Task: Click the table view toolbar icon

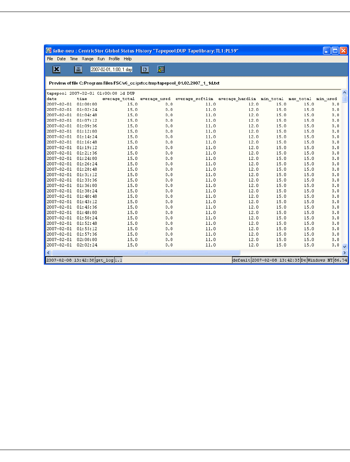Action: pos(161,69)
